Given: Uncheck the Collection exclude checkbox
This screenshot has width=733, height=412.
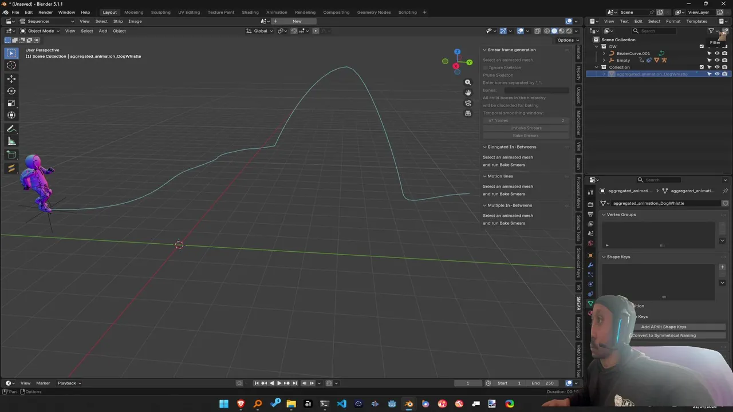Looking at the screenshot, I should [702, 67].
